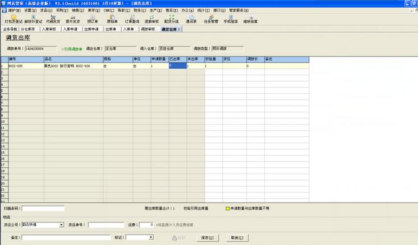Click the grayed printer 打印 icon
The width and height of the screenshot is (418, 245).
[179, 238]
